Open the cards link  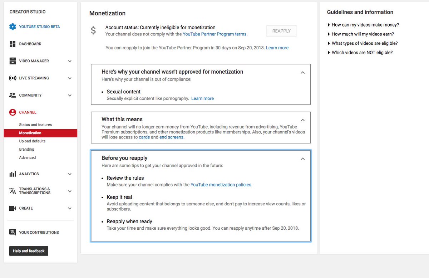(144, 137)
